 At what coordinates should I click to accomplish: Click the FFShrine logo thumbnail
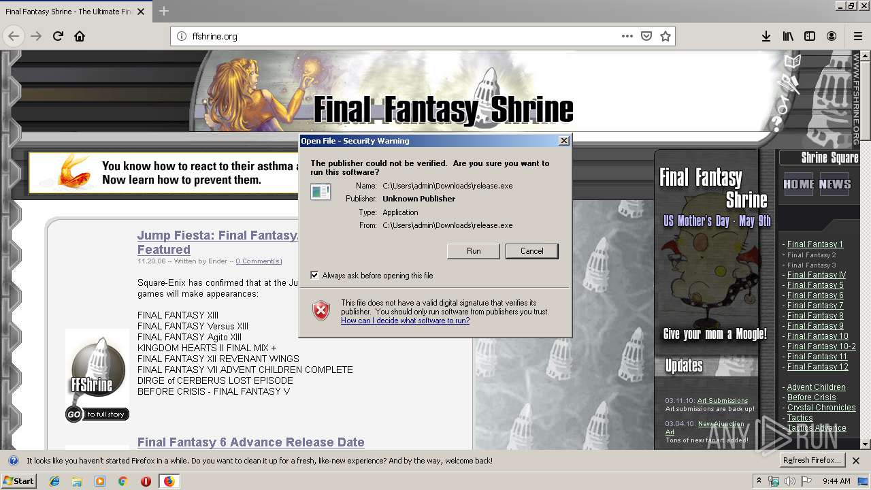97,366
